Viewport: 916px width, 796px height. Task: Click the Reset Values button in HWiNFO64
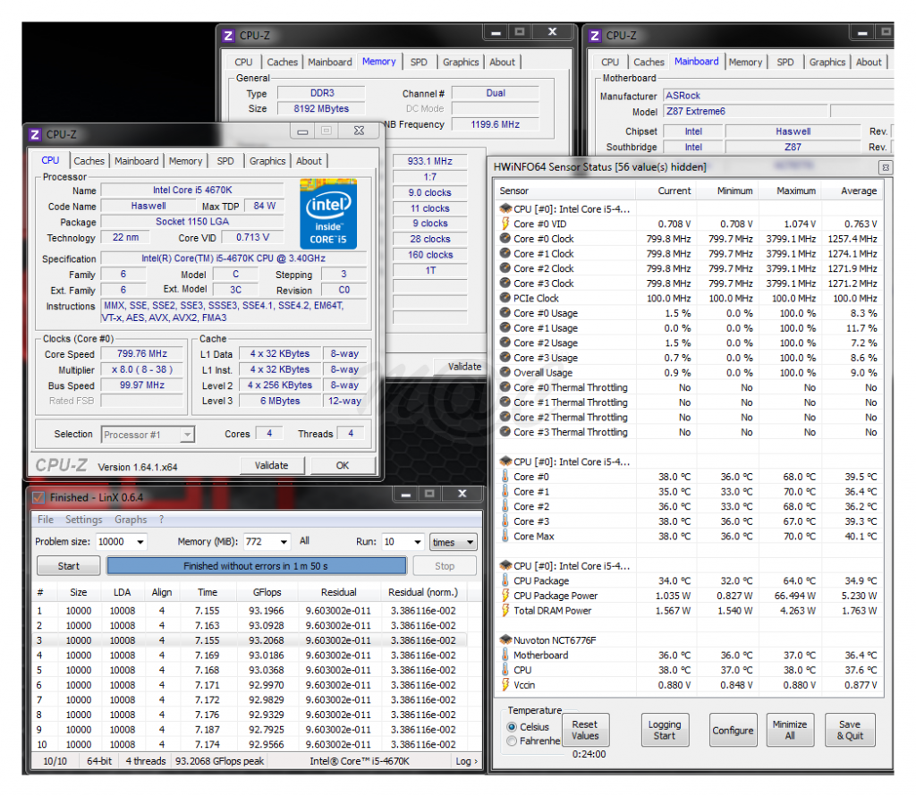click(x=584, y=730)
